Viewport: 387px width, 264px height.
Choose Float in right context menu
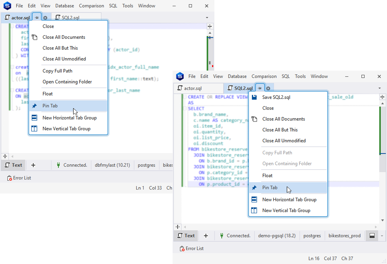(288, 176)
